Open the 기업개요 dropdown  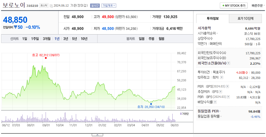(109, 5)
